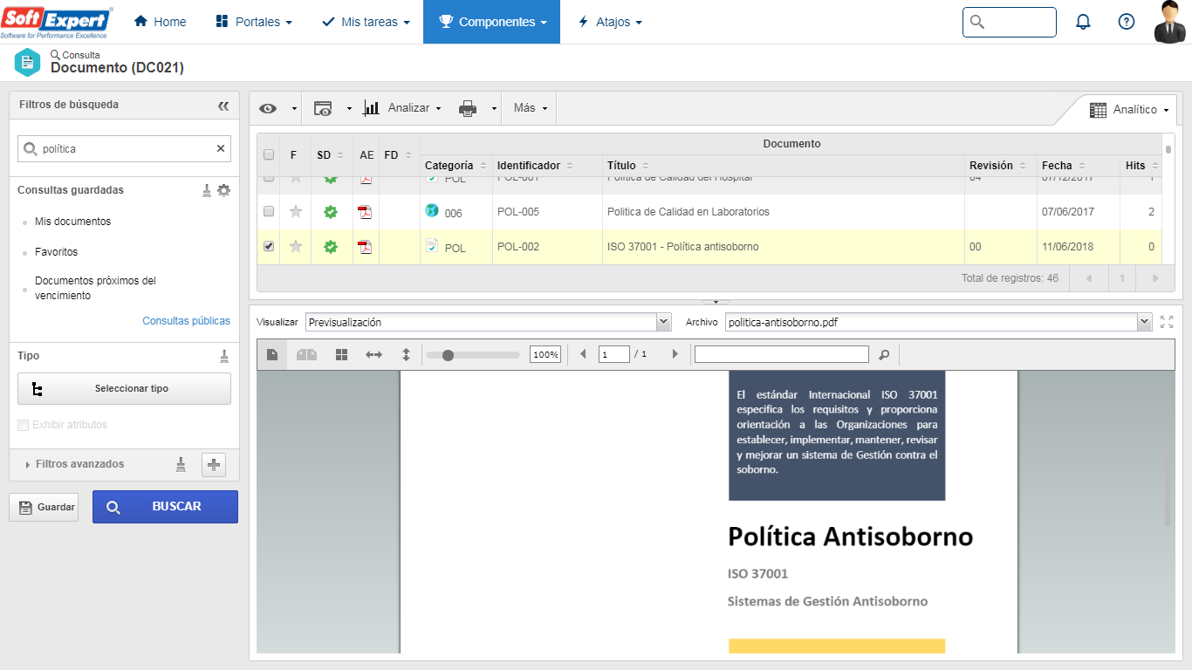Open the Componentes menu
This screenshot has width=1192, height=670.
(x=491, y=22)
